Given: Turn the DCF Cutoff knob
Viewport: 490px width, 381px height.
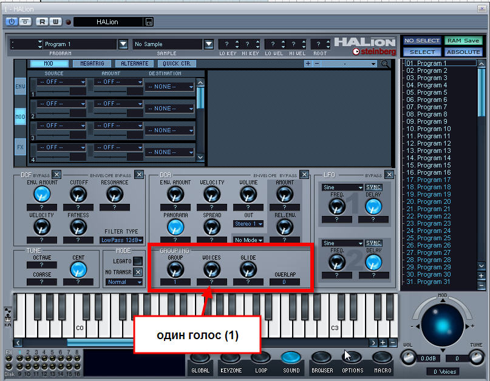Looking at the screenshot, I should click(78, 195).
